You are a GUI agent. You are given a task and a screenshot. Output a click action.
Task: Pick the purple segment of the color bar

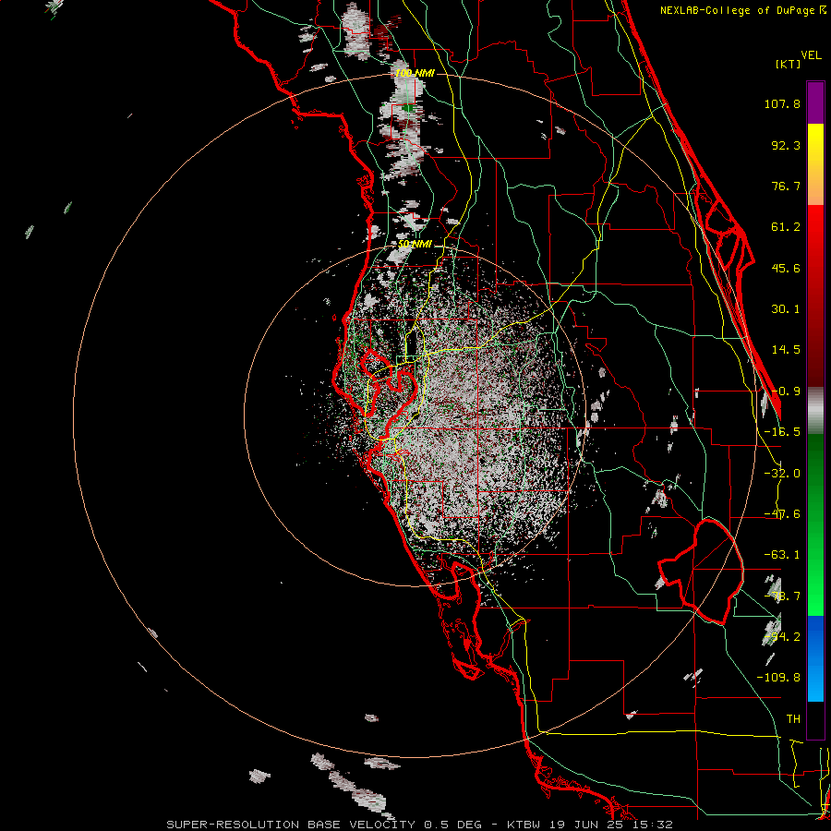[x=815, y=102]
